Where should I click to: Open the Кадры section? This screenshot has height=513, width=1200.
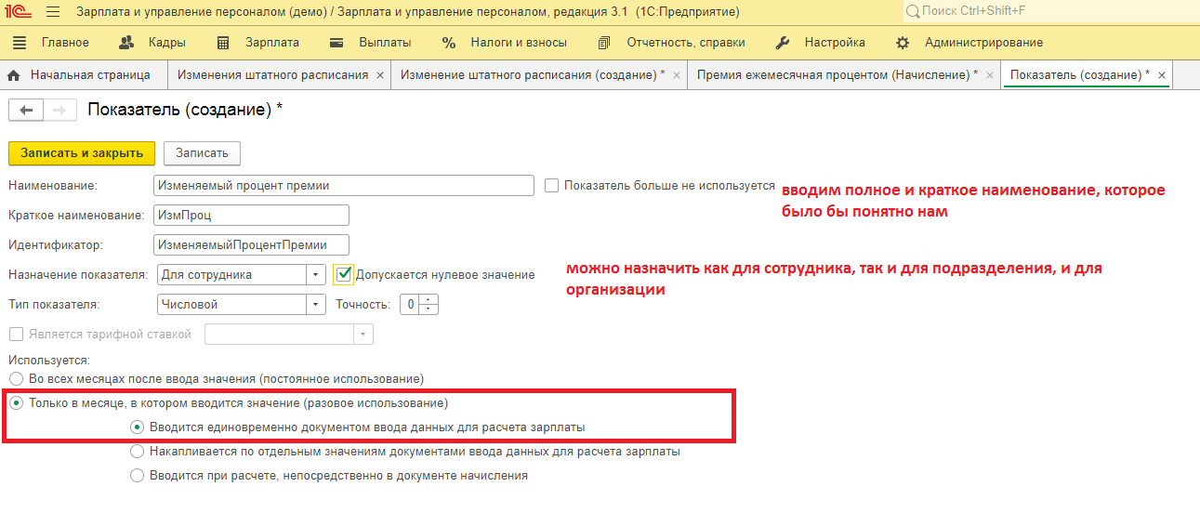coord(166,43)
